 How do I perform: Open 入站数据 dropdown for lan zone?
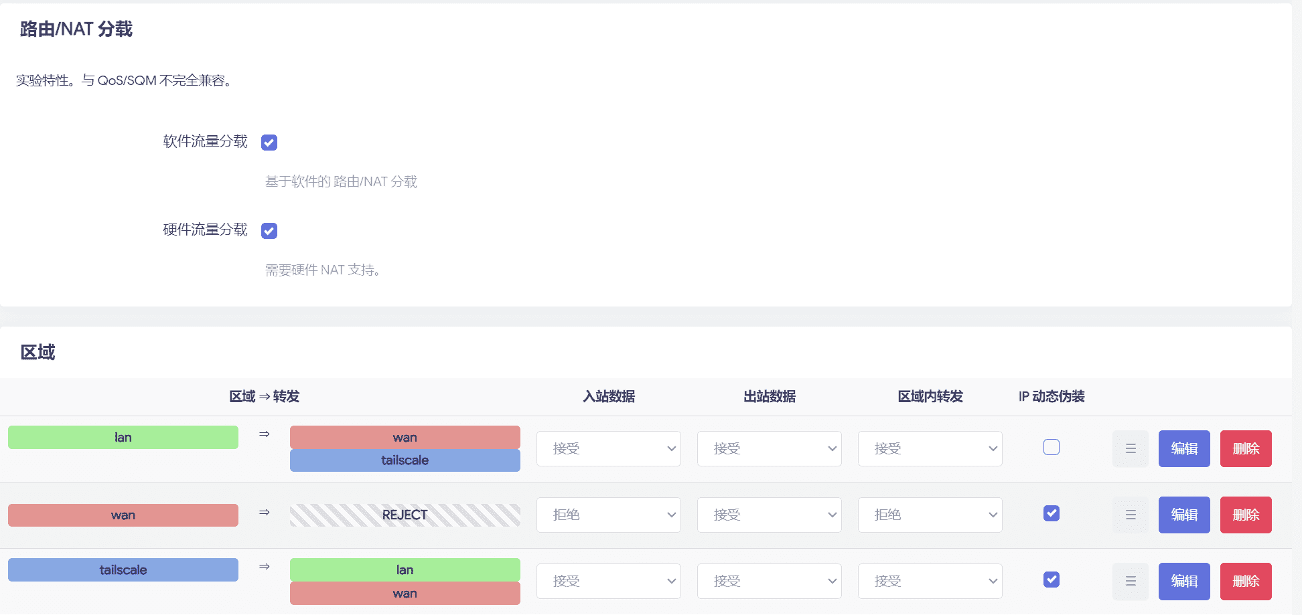click(x=608, y=449)
